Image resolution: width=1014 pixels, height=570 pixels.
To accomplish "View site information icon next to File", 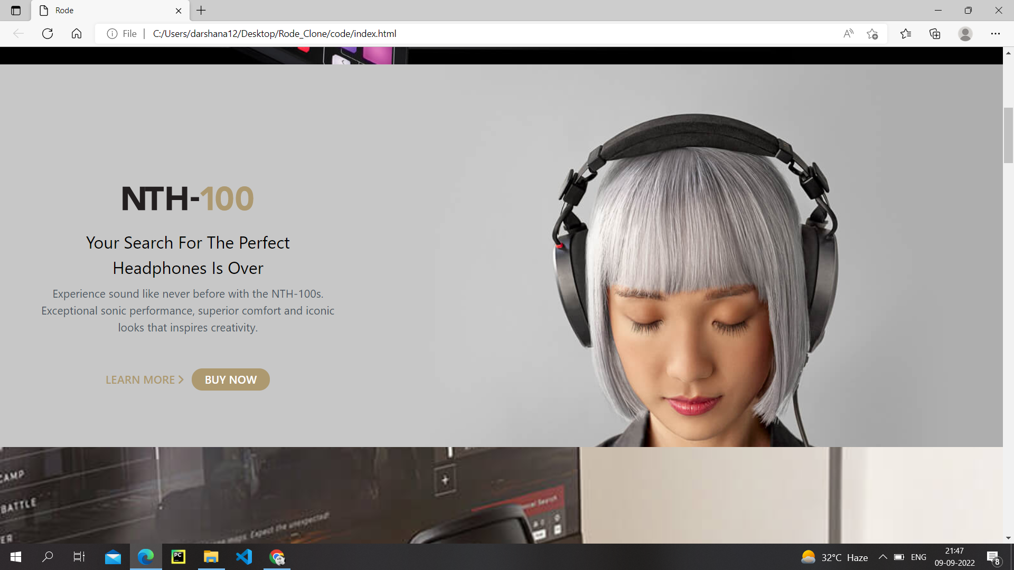I will tap(112, 34).
